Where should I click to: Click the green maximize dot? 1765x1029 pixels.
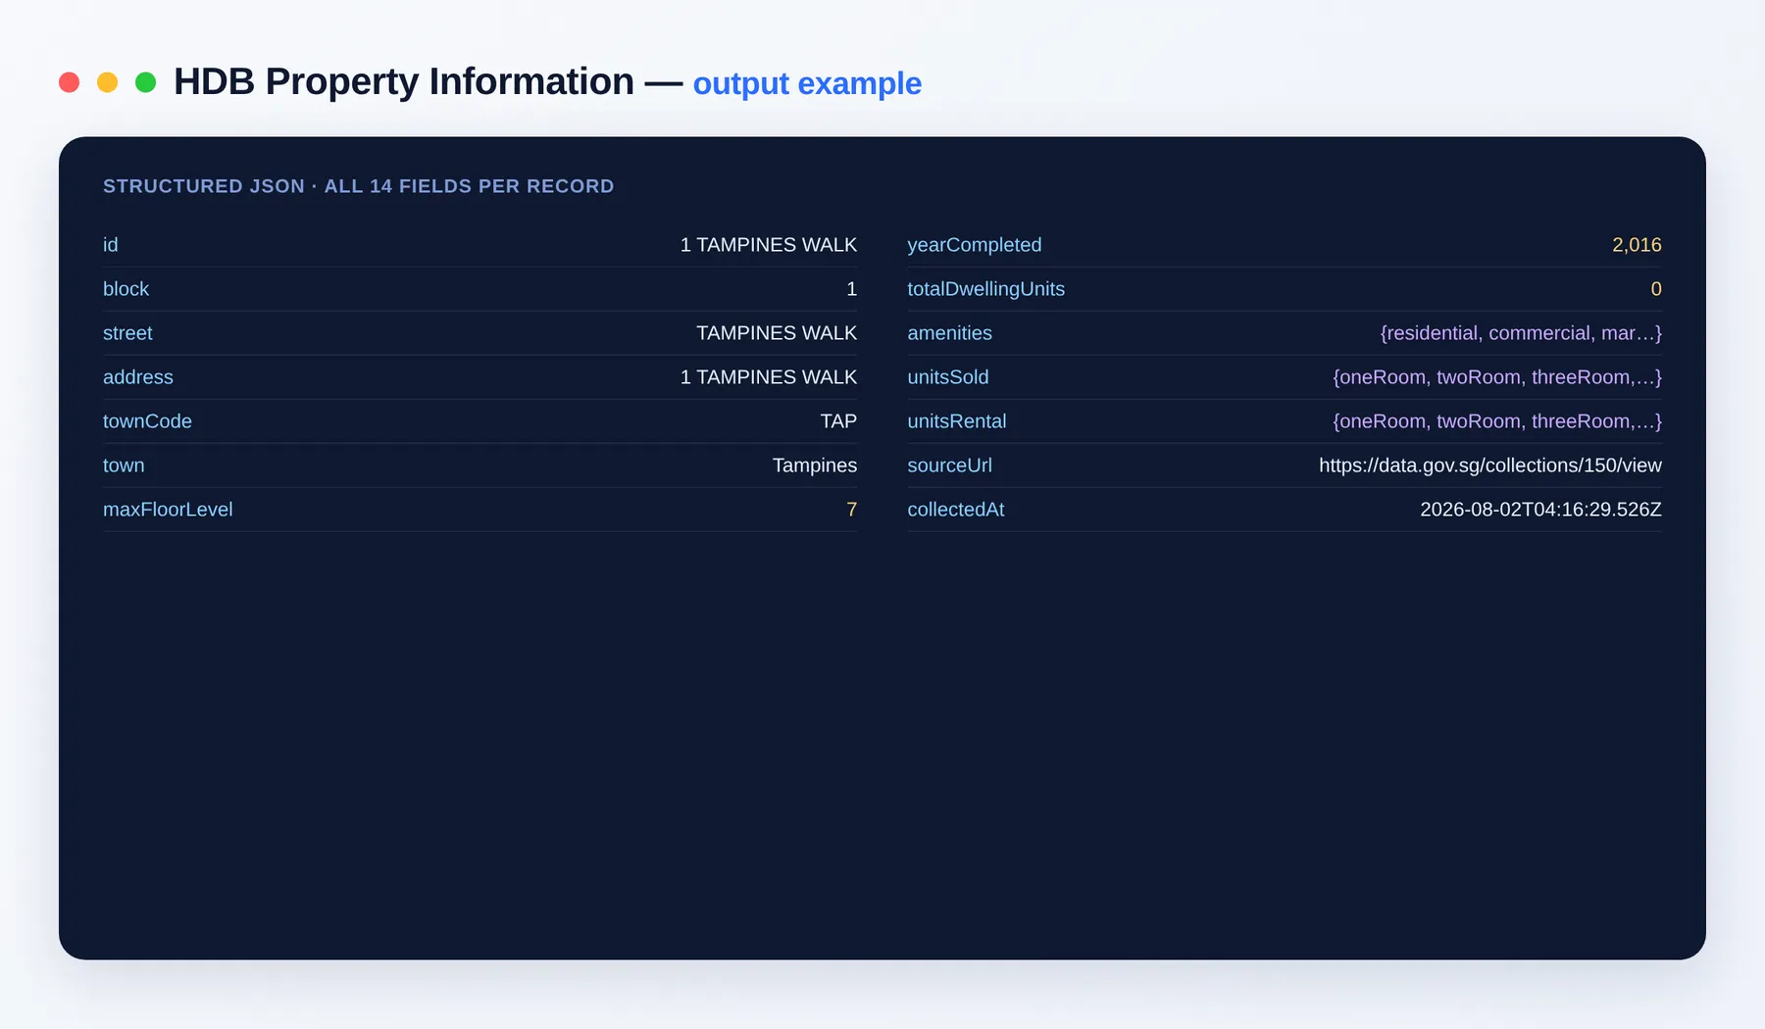(145, 82)
